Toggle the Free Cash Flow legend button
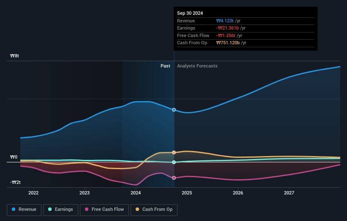The width and height of the screenshot is (347, 221). 104,210
